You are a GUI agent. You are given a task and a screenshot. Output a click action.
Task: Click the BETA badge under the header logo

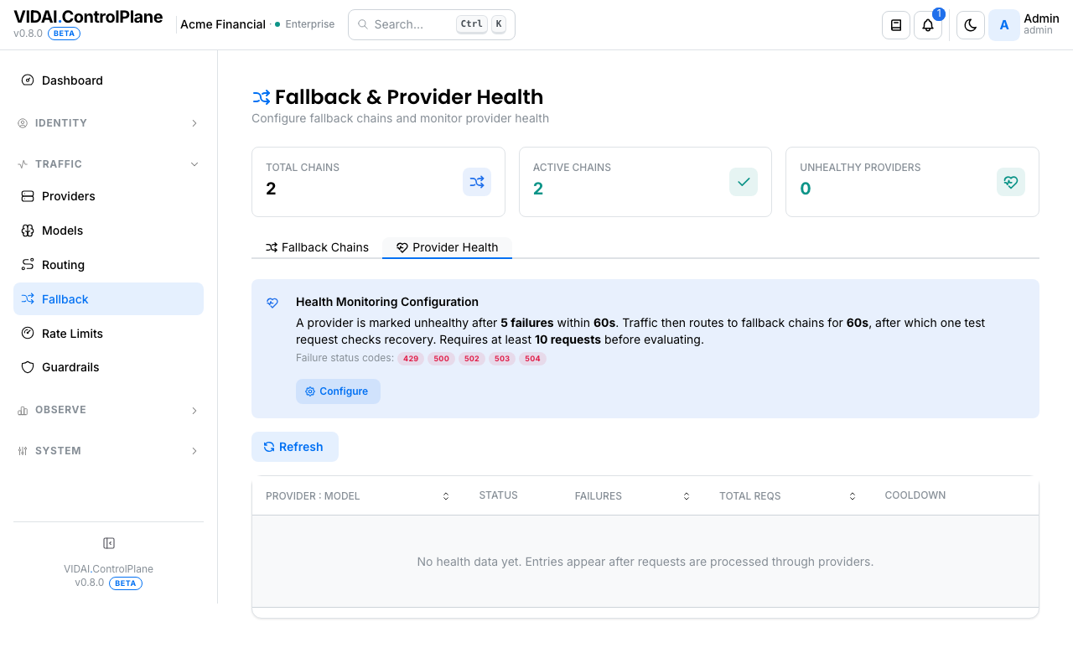pos(64,34)
